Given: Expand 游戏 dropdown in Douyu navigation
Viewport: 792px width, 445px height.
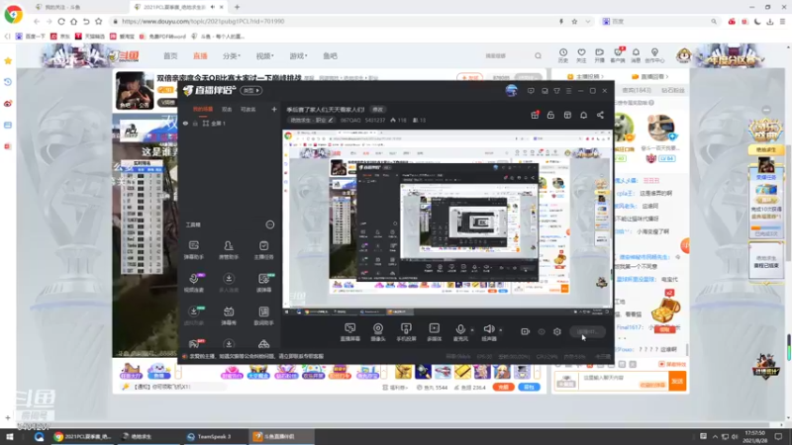Looking at the screenshot, I should pos(298,56).
